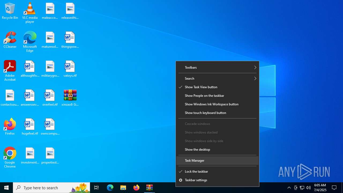
Task: Open the Action Center notifications
Action: point(334,188)
